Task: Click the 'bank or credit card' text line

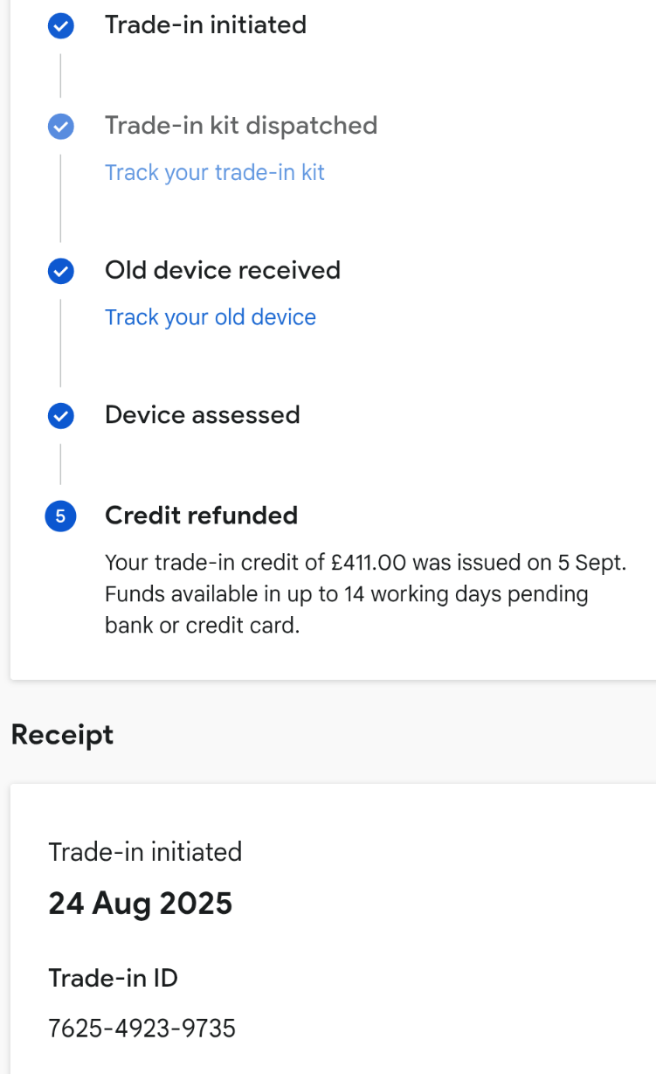Action: 202,626
